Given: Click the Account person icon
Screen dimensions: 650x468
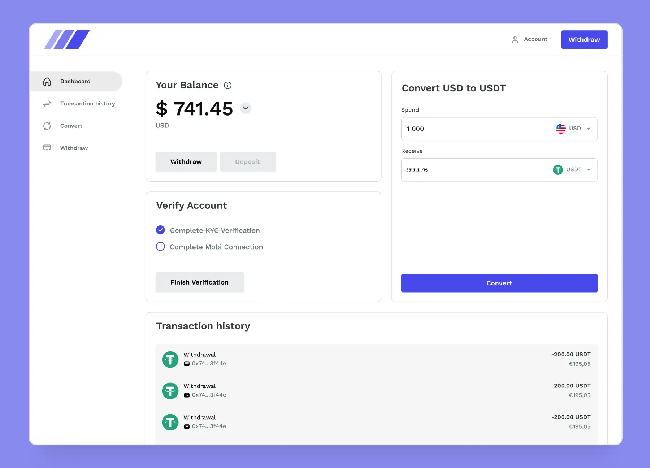Looking at the screenshot, I should (515, 39).
